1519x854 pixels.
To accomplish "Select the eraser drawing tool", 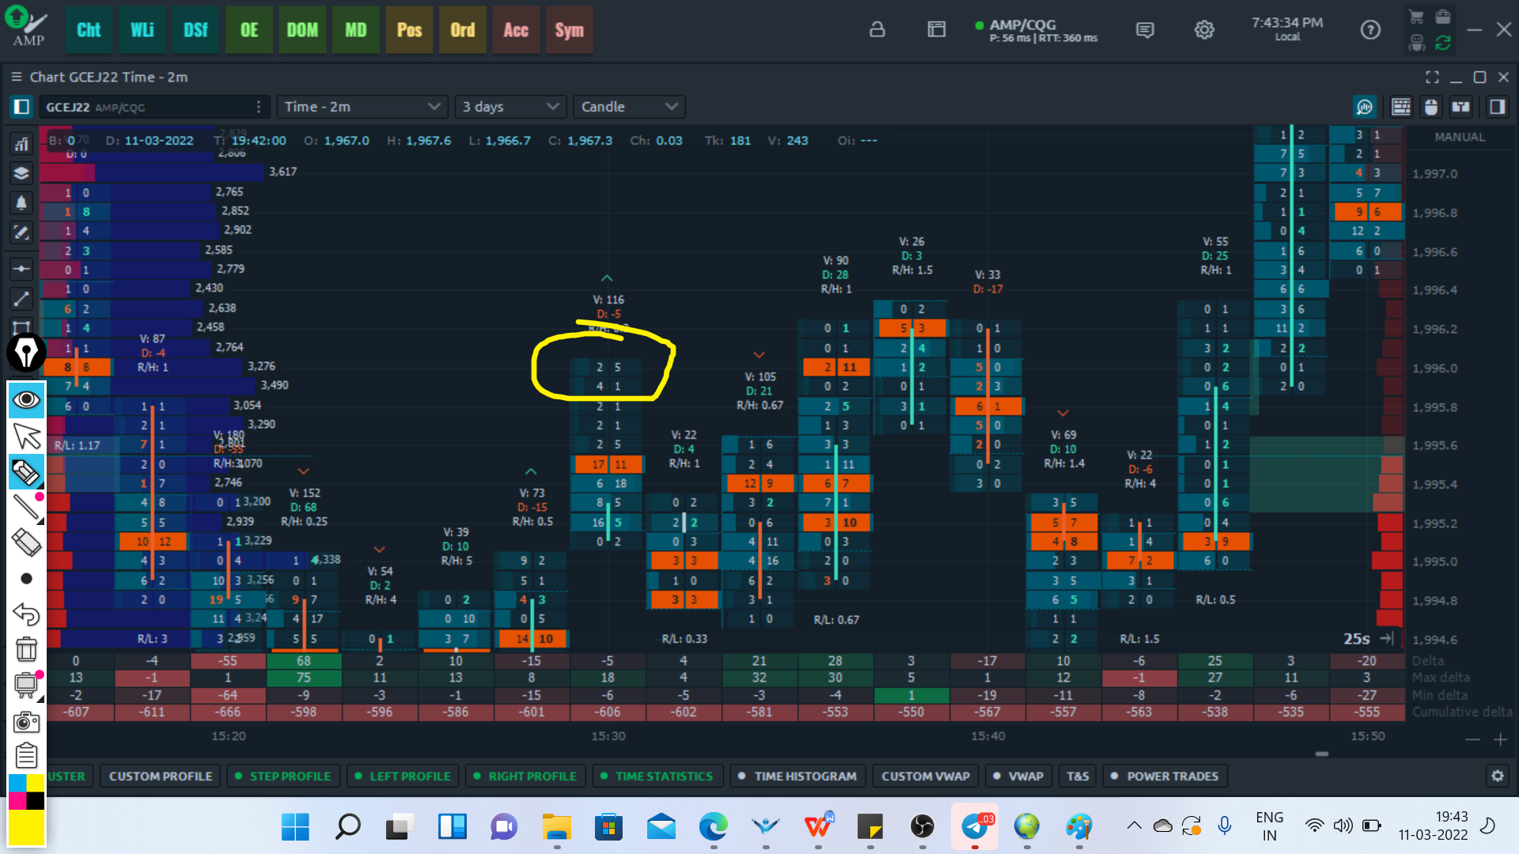I will tap(26, 542).
